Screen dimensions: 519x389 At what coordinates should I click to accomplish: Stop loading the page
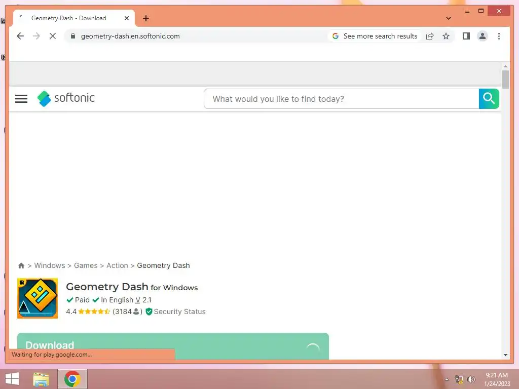click(53, 36)
